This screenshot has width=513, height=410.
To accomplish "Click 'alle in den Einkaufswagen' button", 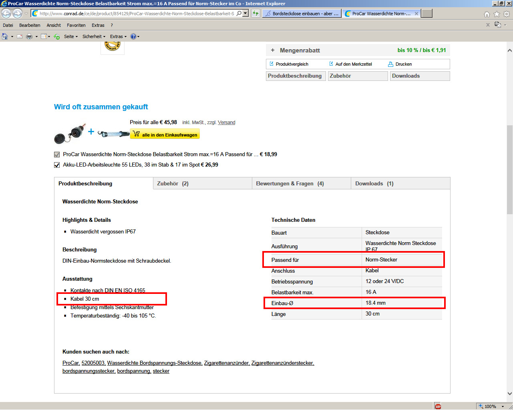I will coord(165,135).
